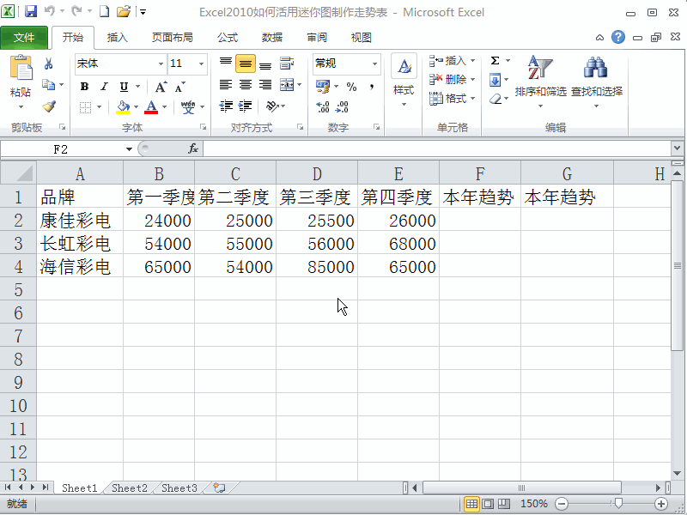This screenshot has height=515, width=687.
Task: Toggle Underline formatting
Action: [124, 87]
